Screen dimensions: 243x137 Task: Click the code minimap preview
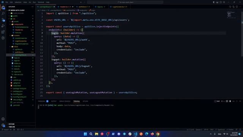[x=232, y=15]
